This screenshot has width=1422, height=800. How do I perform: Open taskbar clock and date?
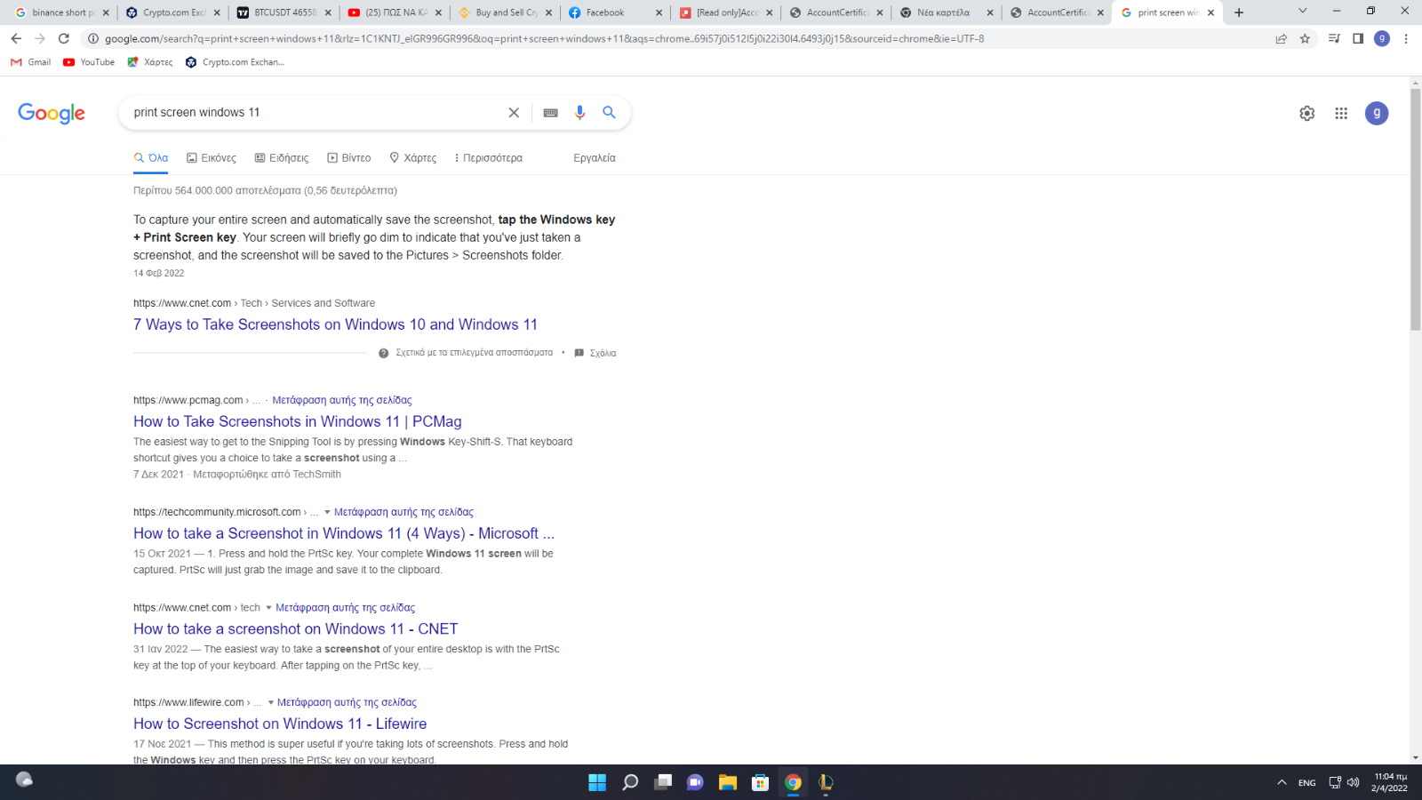1389,782
